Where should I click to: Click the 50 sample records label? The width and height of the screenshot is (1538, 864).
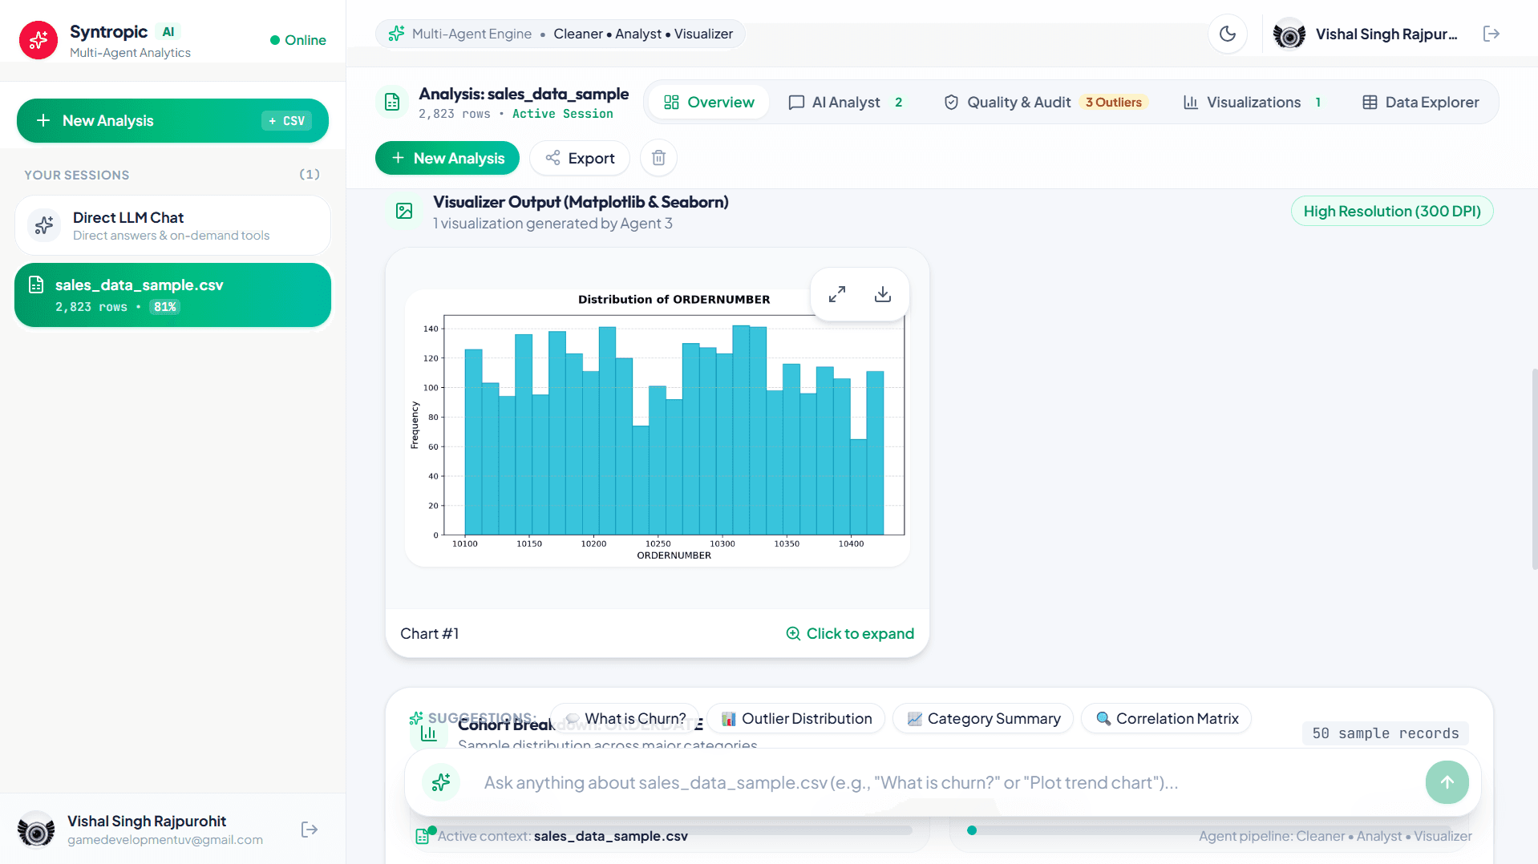click(1386, 733)
